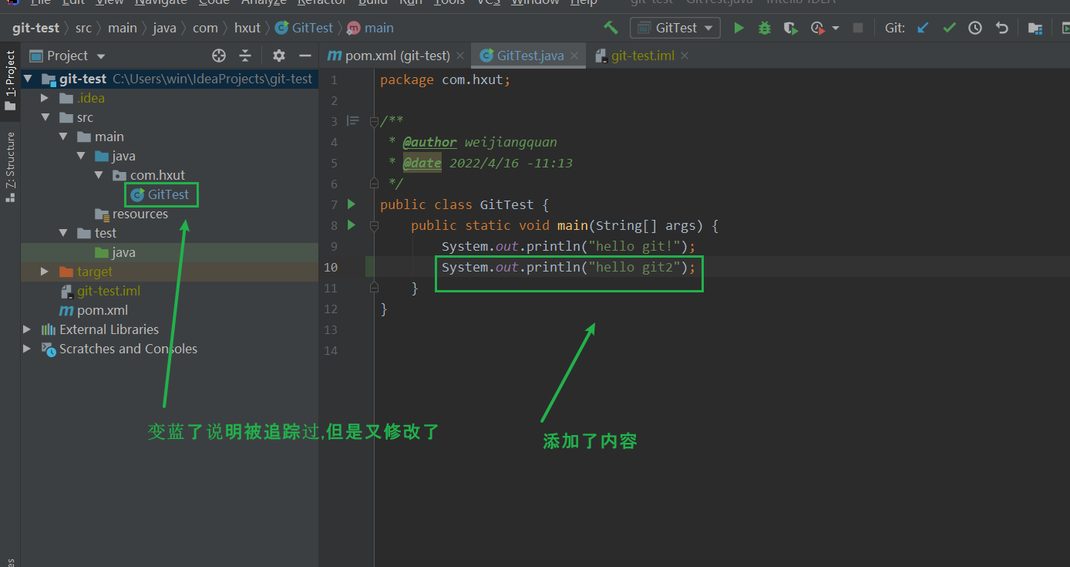Collapse the src folder arrow
This screenshot has height=567, width=1070.
tap(45, 117)
